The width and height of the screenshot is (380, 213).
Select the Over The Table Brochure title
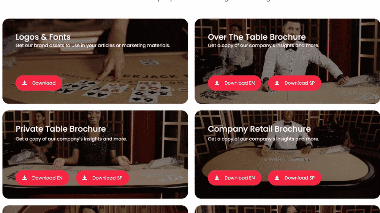[257, 37]
